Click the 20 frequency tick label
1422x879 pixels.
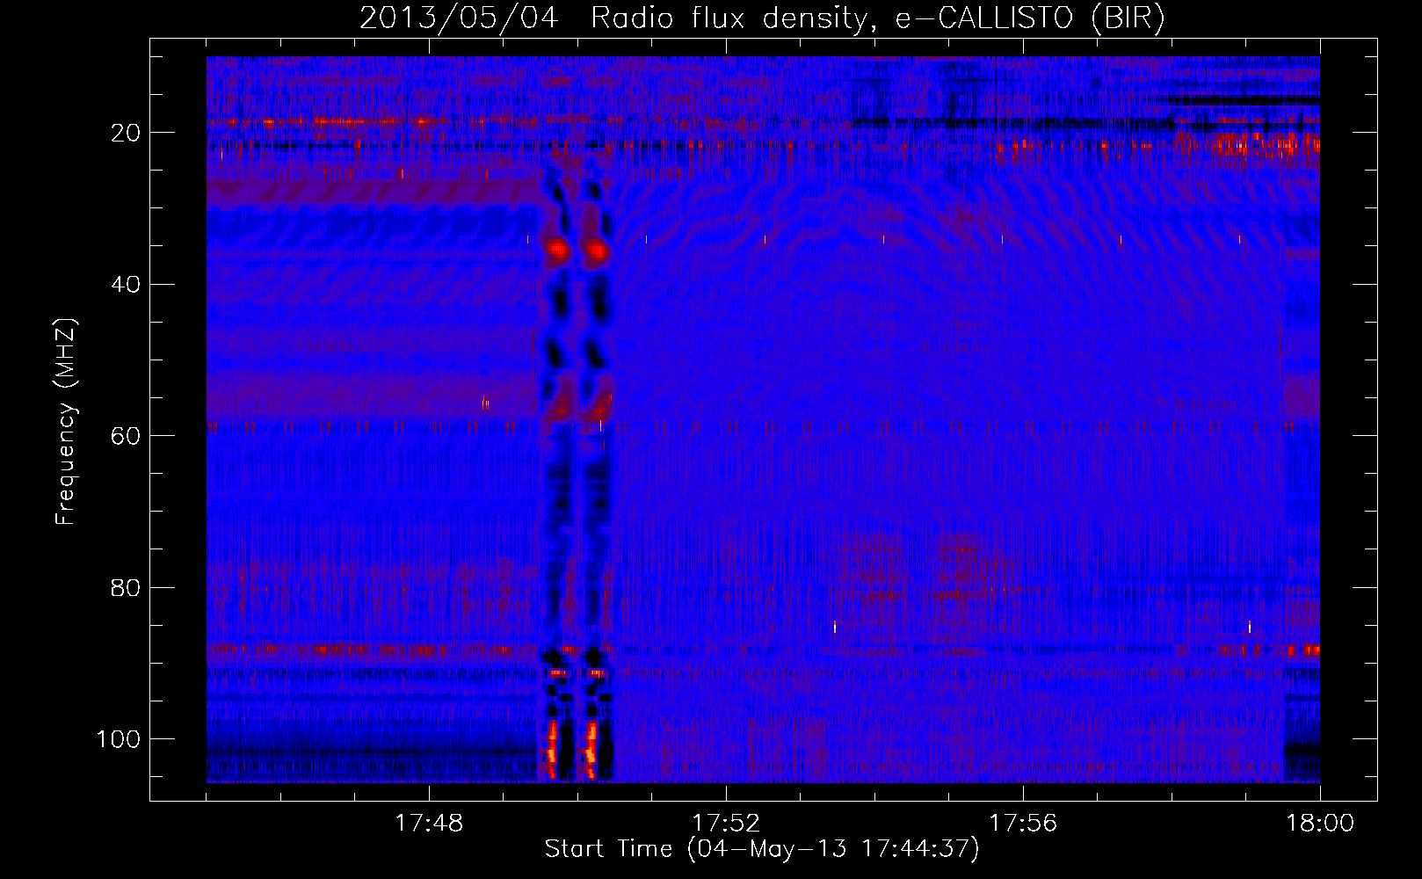coord(126,133)
